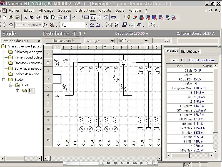Screen dimensions: 222x167
Task: Undo the last action with the curved arrow
Action: click(74, 17)
